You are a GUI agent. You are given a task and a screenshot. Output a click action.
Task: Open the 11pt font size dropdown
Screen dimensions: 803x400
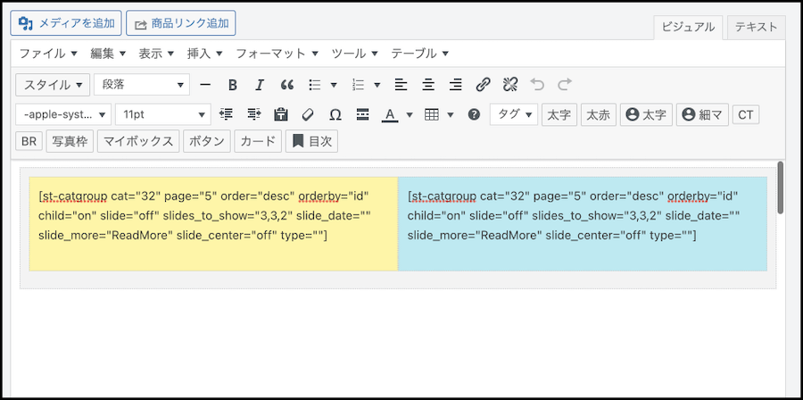click(x=162, y=114)
